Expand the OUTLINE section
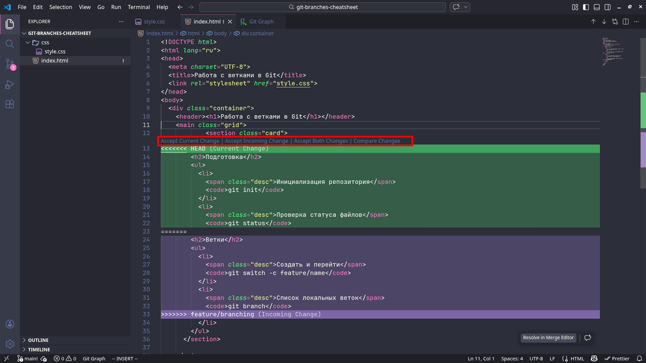Screen dimensions: 646x363 38,340
